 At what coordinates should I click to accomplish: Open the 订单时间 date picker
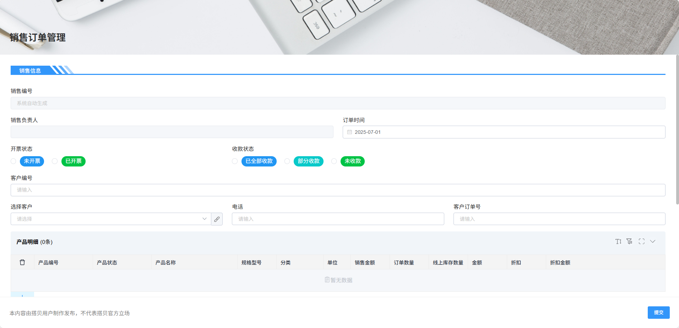(x=504, y=132)
